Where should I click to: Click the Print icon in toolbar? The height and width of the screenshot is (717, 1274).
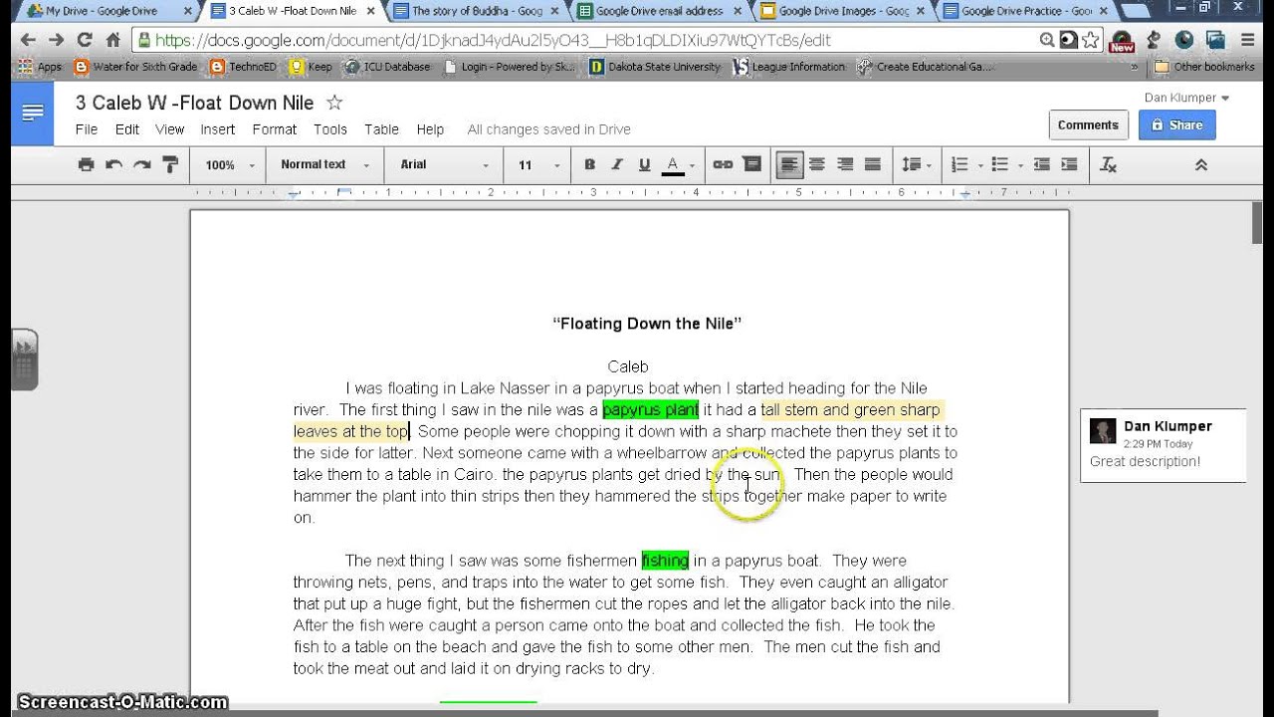point(86,165)
